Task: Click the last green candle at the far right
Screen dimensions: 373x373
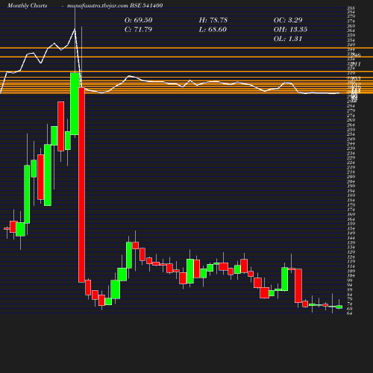Action: click(339, 307)
